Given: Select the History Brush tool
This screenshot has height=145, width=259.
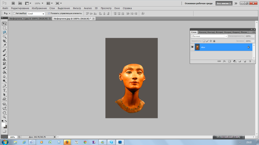Looking at the screenshot, I should [x=4, y=64].
